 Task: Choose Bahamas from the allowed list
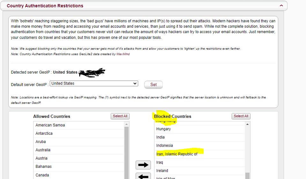pyautogui.click(x=44, y=167)
